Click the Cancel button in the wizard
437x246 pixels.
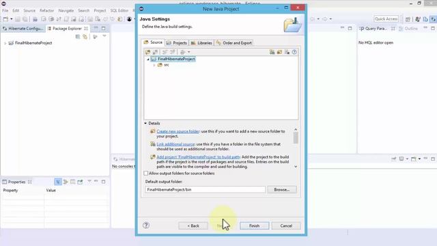click(286, 225)
